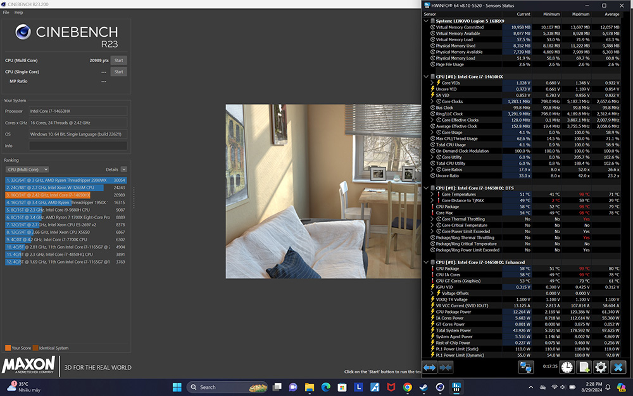Collapse the System: LENOVO Legion 5 sensor group

pyautogui.click(x=426, y=21)
